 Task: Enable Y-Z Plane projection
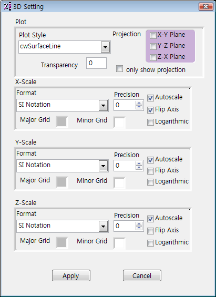pyautogui.click(x=153, y=46)
